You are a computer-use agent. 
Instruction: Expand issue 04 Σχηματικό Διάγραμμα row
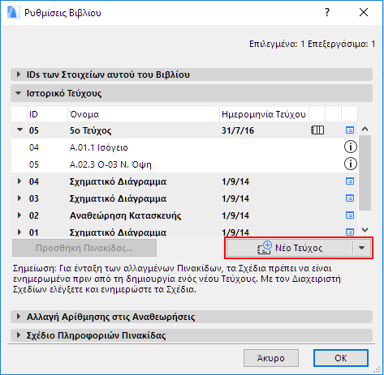tap(19, 181)
